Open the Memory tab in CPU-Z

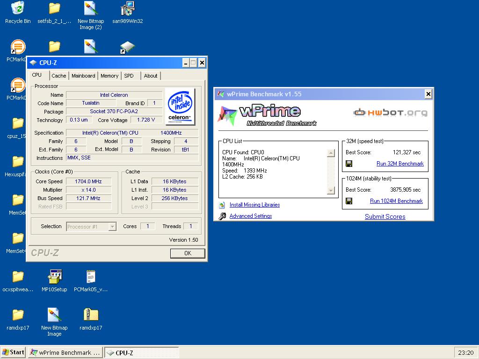point(109,76)
